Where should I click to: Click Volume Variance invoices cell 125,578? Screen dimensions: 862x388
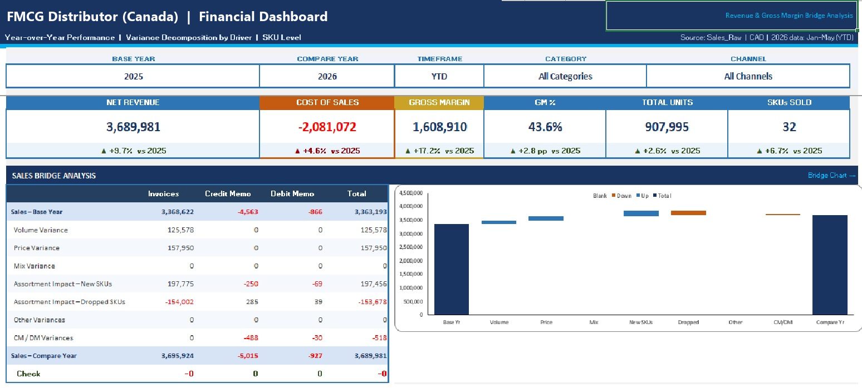[x=180, y=230]
